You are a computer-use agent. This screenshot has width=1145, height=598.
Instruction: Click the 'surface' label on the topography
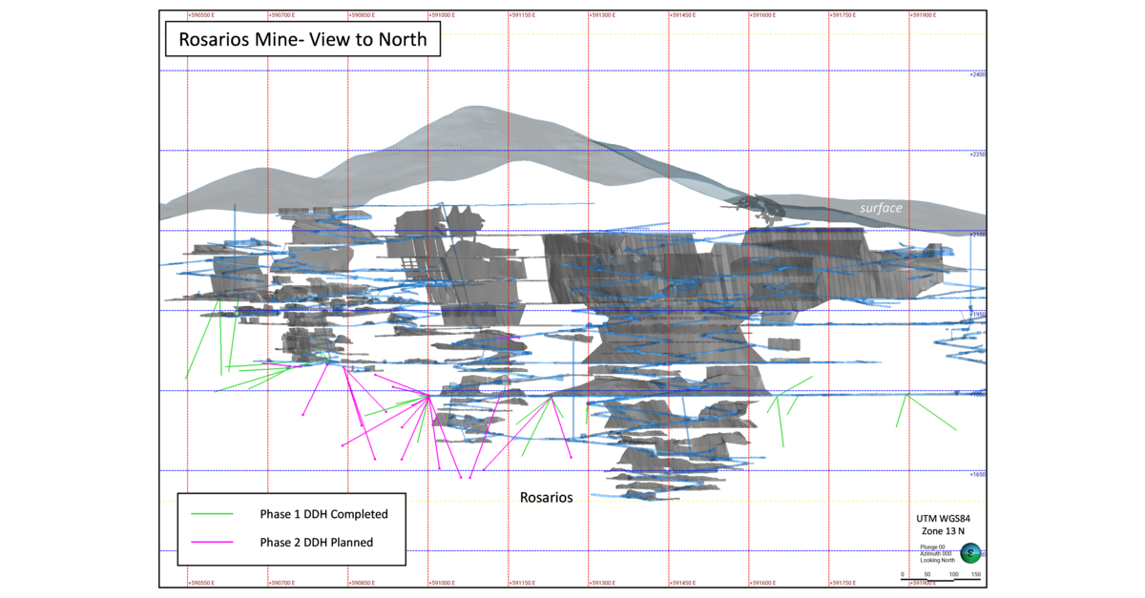click(x=880, y=207)
